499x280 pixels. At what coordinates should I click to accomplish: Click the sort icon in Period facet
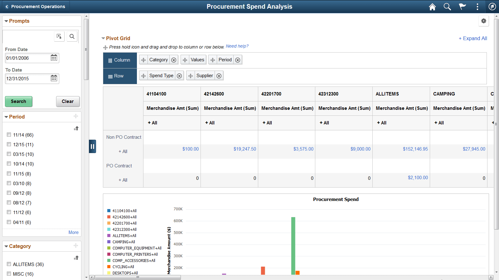76,128
